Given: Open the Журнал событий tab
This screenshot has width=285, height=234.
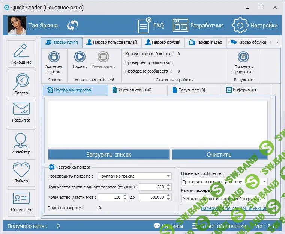Looking at the screenshot, I should 138,90.
